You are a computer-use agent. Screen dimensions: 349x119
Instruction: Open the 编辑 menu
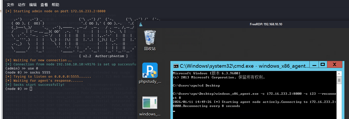click(33, 5)
